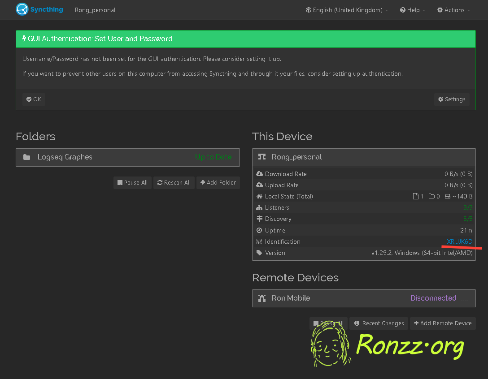Click OK on the authentication notice
488x379 pixels.
34,99
